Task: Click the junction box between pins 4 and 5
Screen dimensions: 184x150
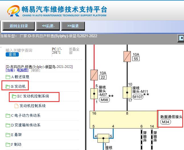Action: tap(103, 138)
